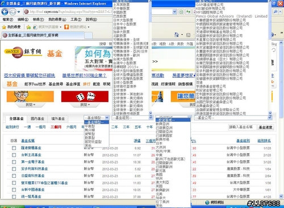The image size is (284, 208).
Task: Click the magnifier search icon in the title area
Action: pos(275,12)
